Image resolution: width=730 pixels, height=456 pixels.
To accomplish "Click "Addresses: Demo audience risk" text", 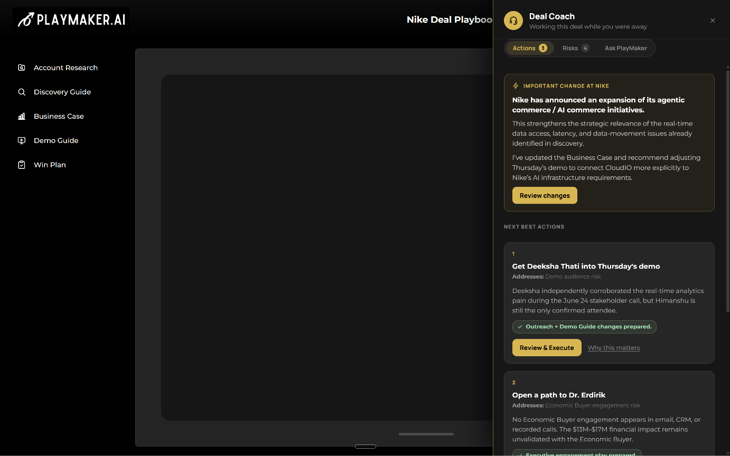I will [x=557, y=277].
